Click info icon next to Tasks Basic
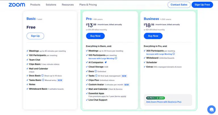 pyautogui.click(x=43, y=80)
